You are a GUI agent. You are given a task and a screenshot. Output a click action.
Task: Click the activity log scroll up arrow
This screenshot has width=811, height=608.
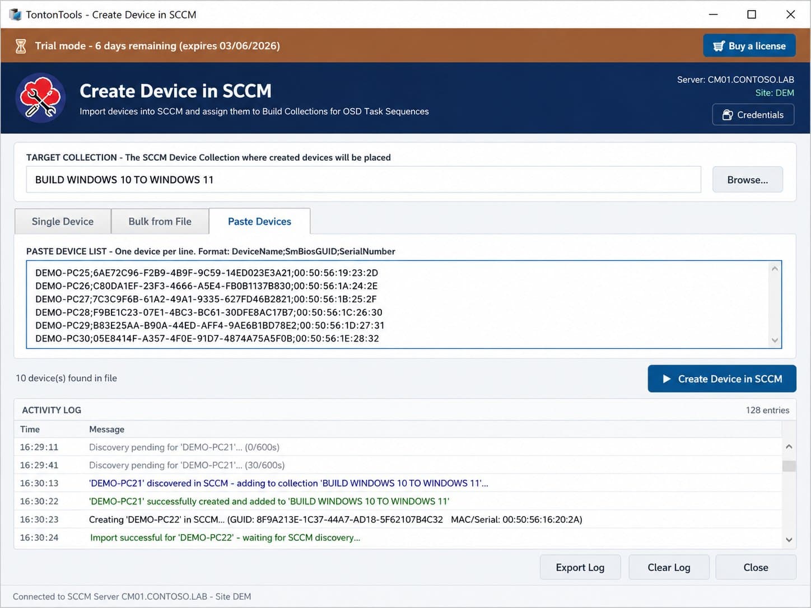pyautogui.click(x=789, y=446)
